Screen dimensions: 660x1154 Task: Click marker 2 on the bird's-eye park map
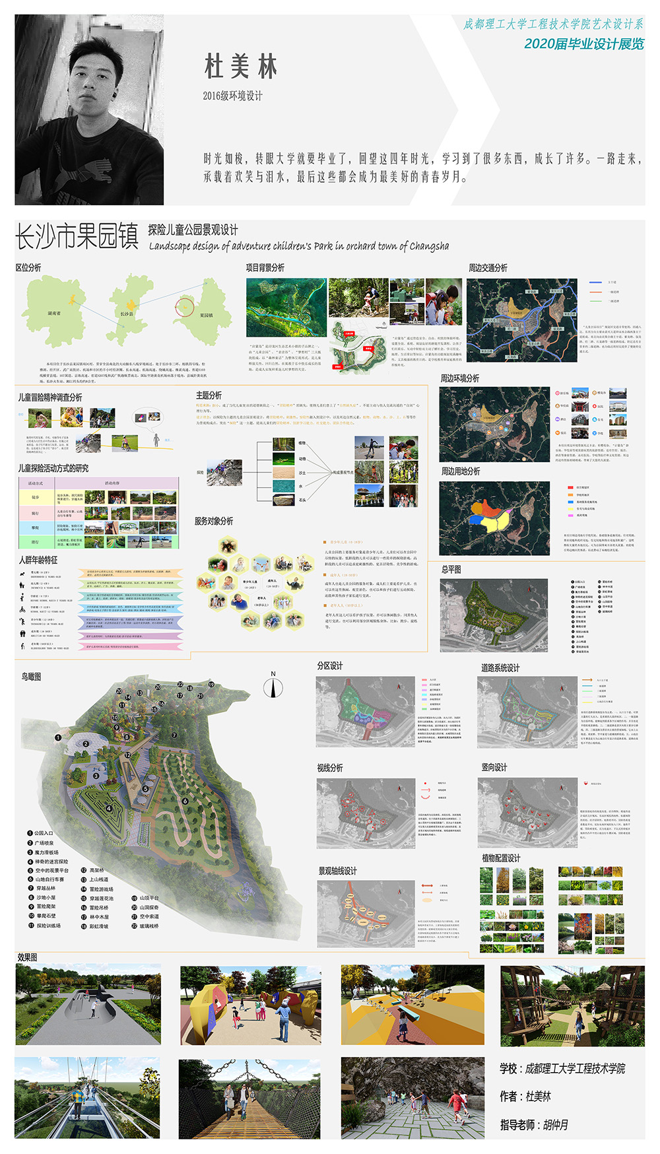click(x=86, y=743)
